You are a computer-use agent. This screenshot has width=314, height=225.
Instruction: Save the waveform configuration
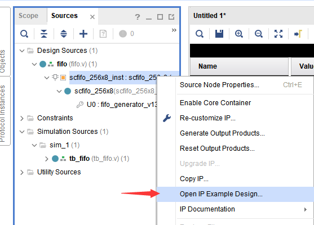pos(219,34)
